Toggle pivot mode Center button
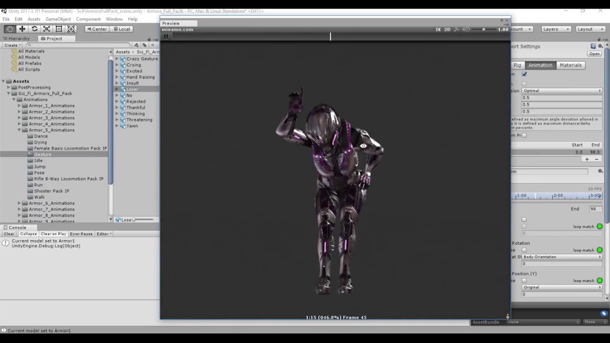The image size is (610, 343). (97, 29)
